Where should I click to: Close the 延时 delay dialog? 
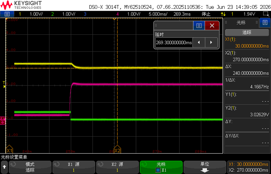212,26
